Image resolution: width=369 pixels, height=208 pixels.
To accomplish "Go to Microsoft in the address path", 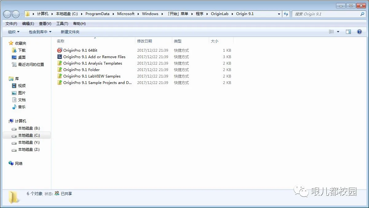I will click(x=126, y=14).
